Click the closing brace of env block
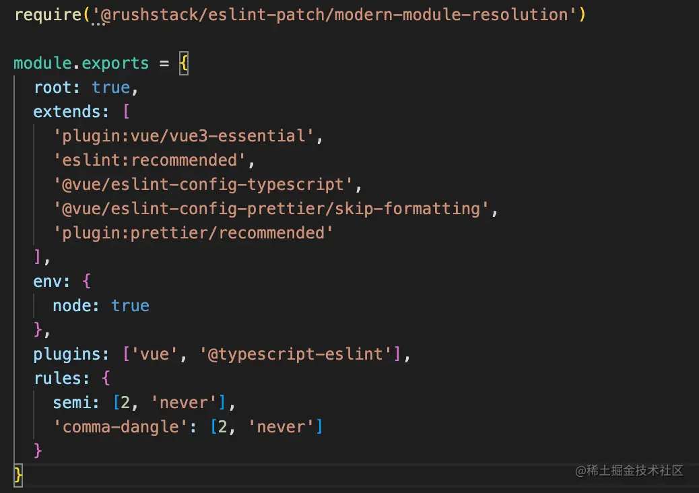 (38, 329)
